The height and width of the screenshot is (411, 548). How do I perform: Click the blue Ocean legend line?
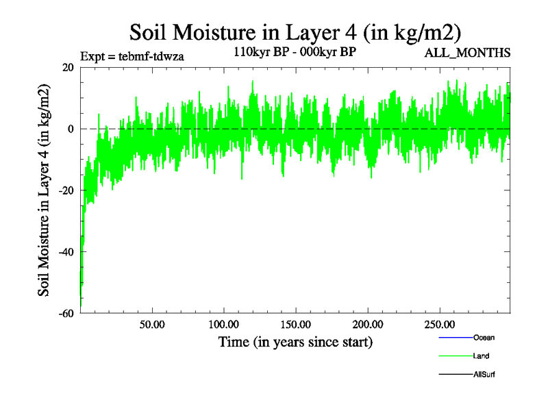tap(455, 337)
